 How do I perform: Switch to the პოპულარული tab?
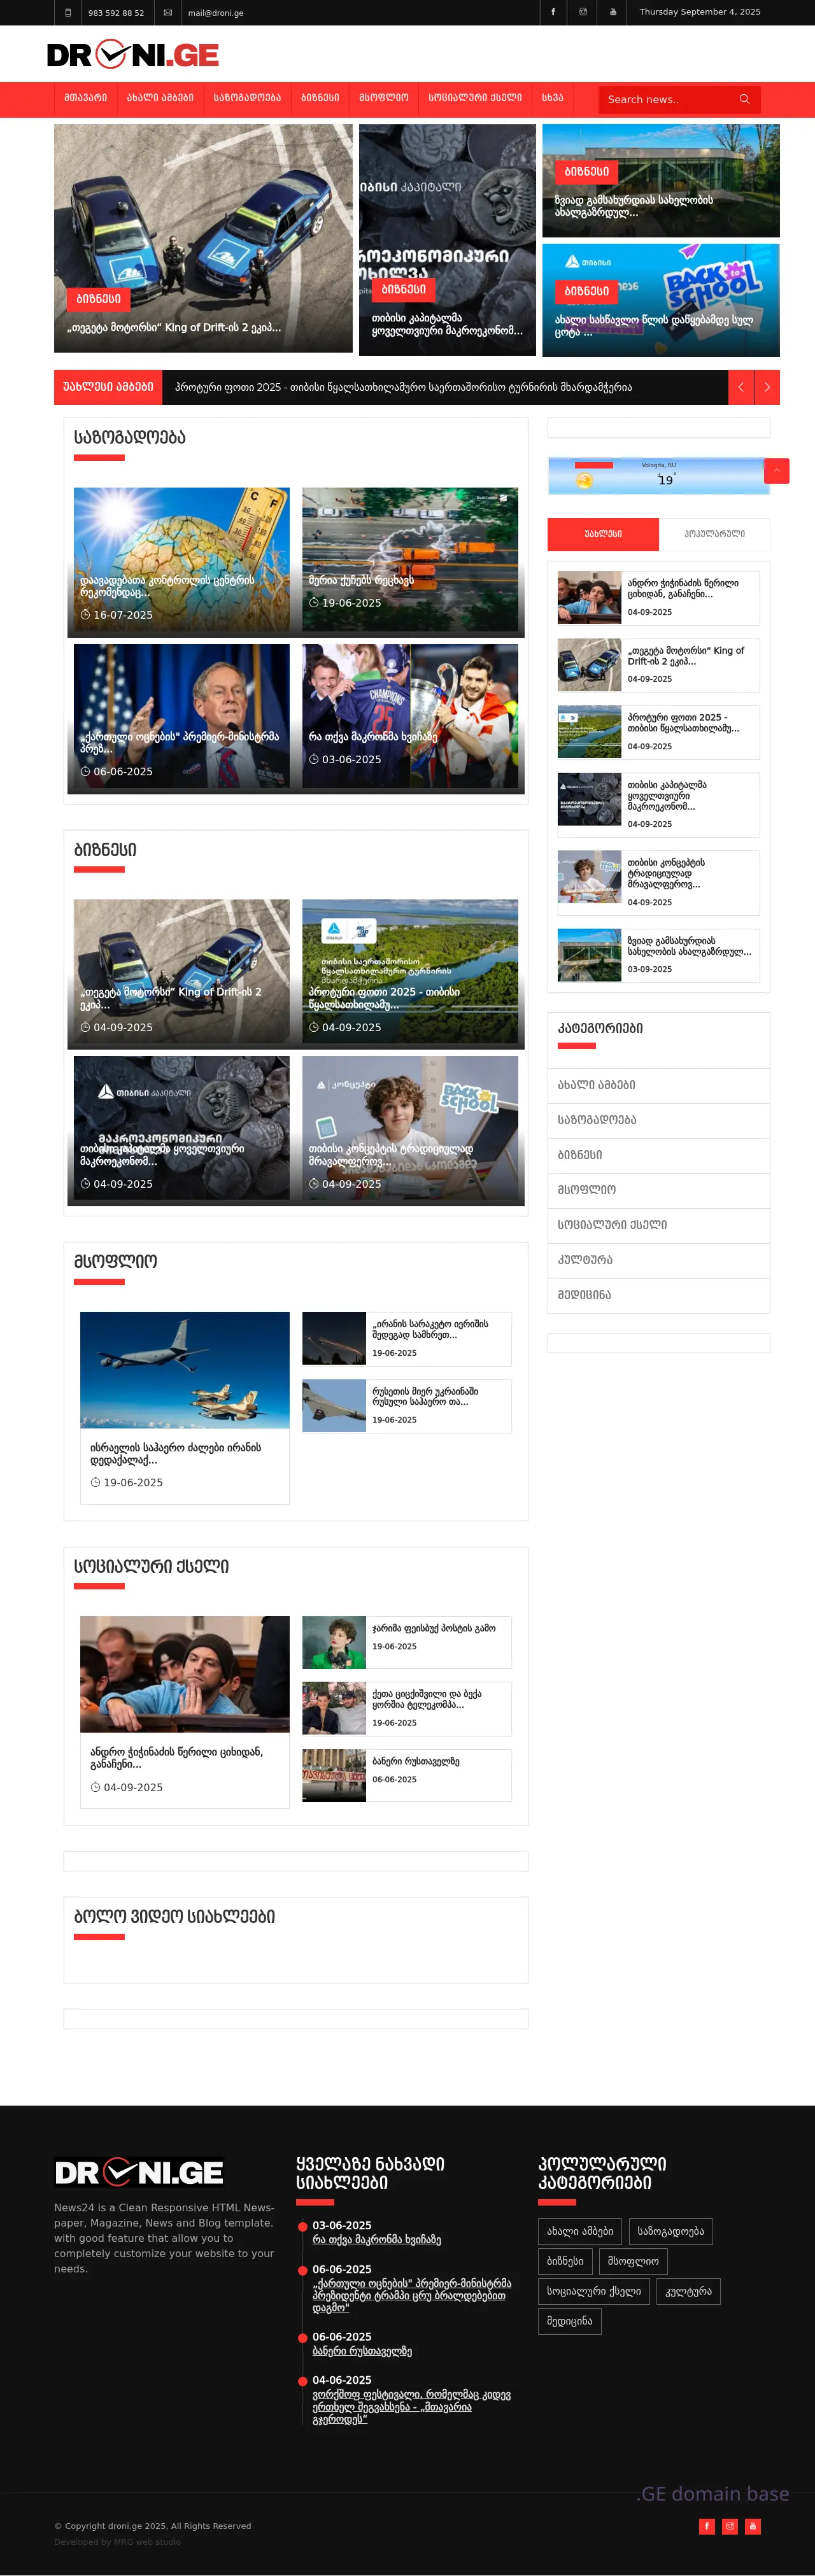pyautogui.click(x=714, y=534)
